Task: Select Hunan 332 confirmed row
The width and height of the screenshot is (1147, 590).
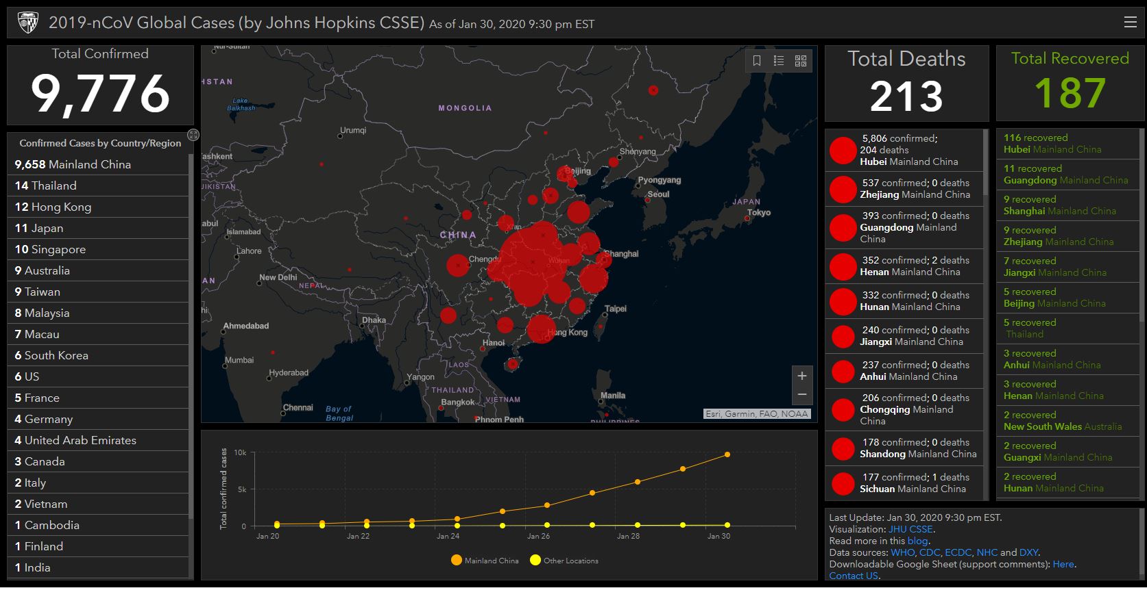Action: (x=904, y=301)
